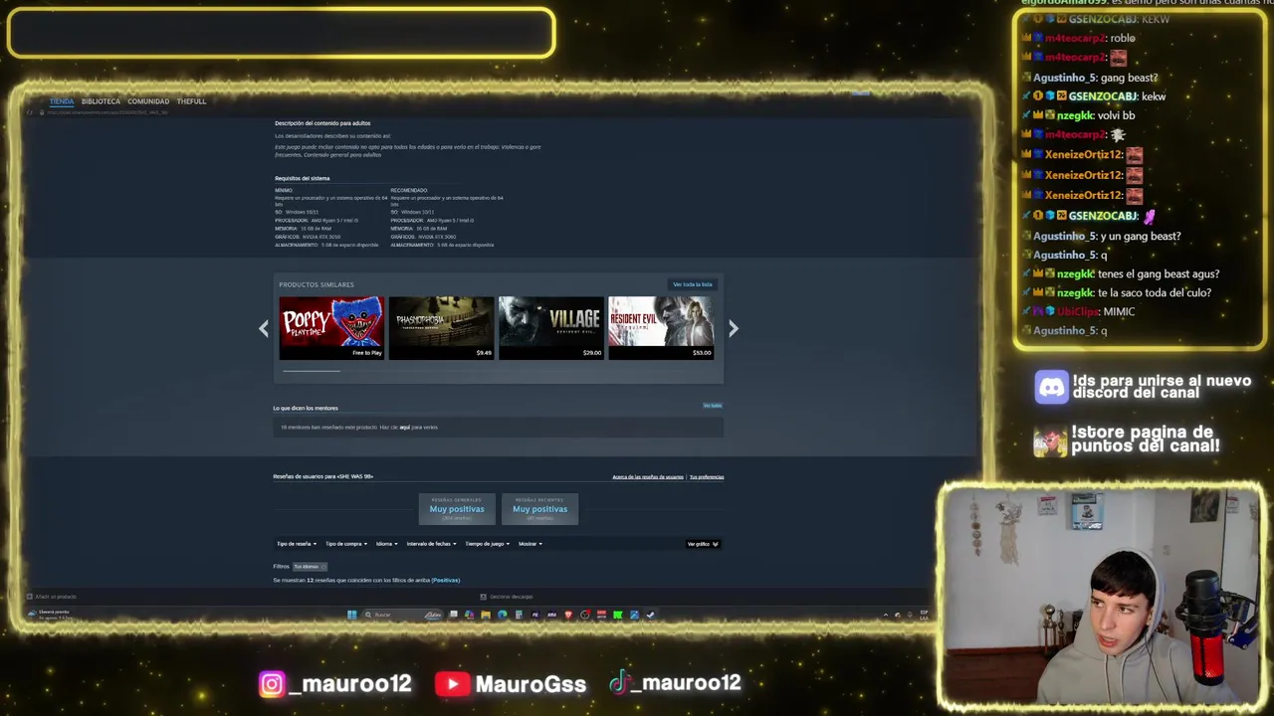Expand the 'Idioma' filter dropdown
This screenshot has height=716, width=1274.
[387, 544]
